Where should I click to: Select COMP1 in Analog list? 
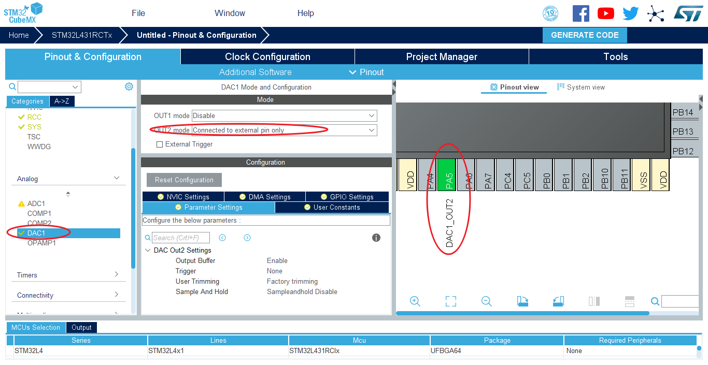tap(39, 213)
